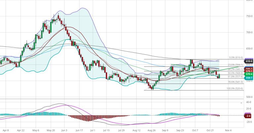Image resolution: width=254 pixels, height=133 pixels.
Task: Click the 750-0 price axis label
Action: tap(249, 16)
